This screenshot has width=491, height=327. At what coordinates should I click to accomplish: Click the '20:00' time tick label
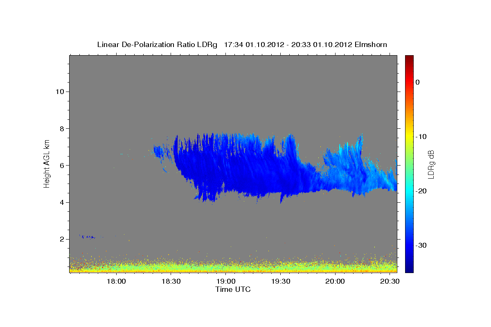335,282
